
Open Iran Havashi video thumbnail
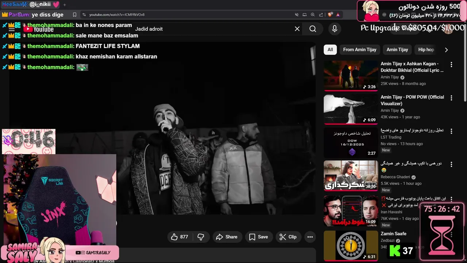point(351,211)
